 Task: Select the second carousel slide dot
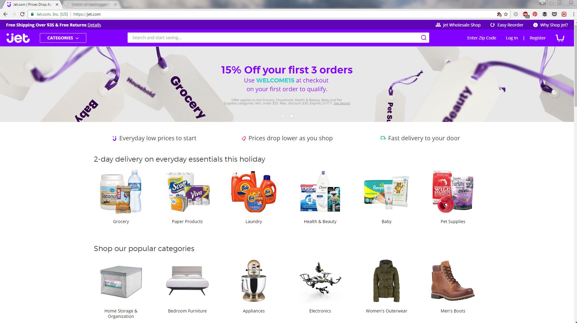tap(292, 116)
